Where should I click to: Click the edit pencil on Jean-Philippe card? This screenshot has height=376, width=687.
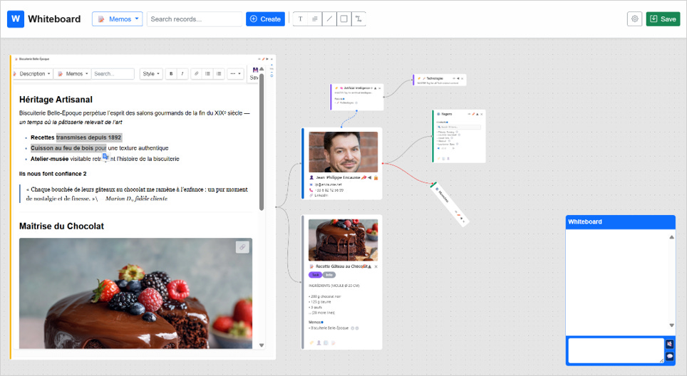[363, 177]
